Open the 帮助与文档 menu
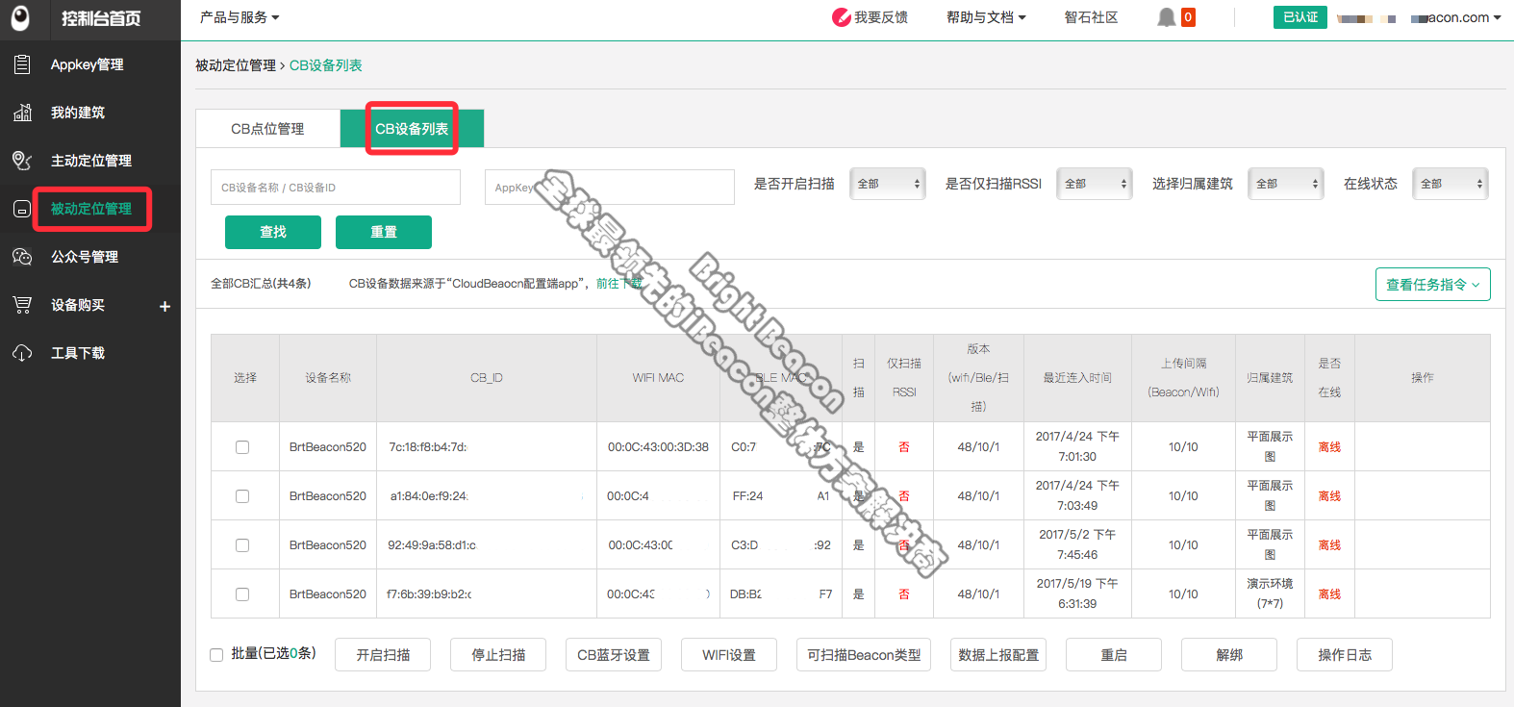The height and width of the screenshot is (707, 1514). point(986,17)
